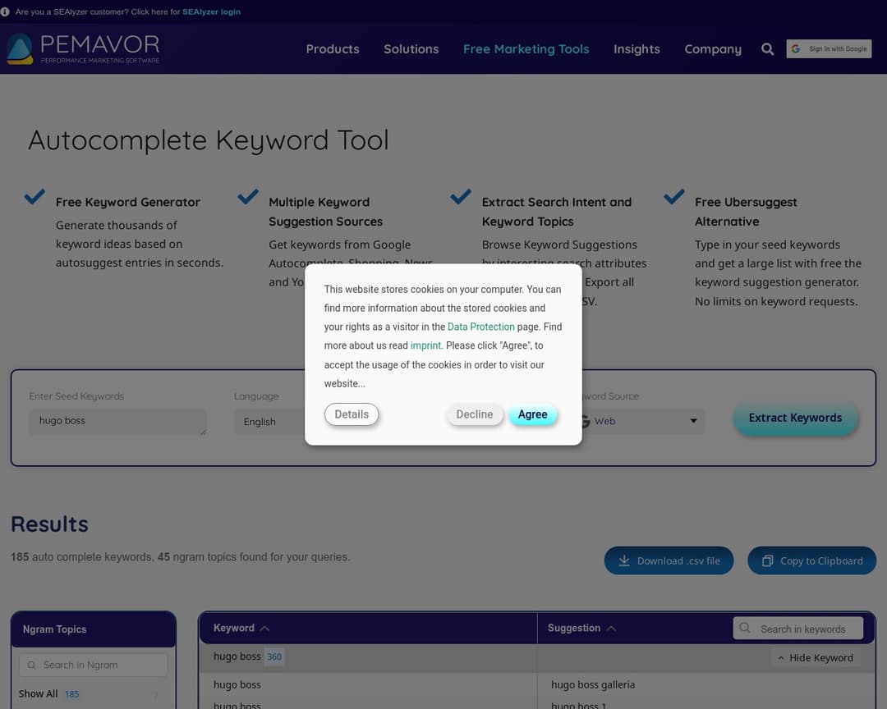
Task: Switch to the Insights menu item
Action: [x=637, y=49]
